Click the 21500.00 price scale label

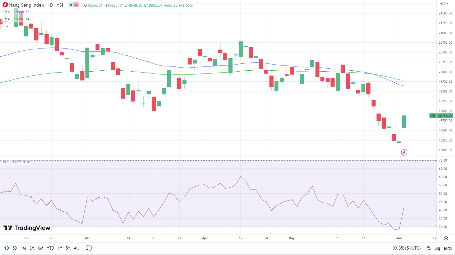tap(446, 13)
